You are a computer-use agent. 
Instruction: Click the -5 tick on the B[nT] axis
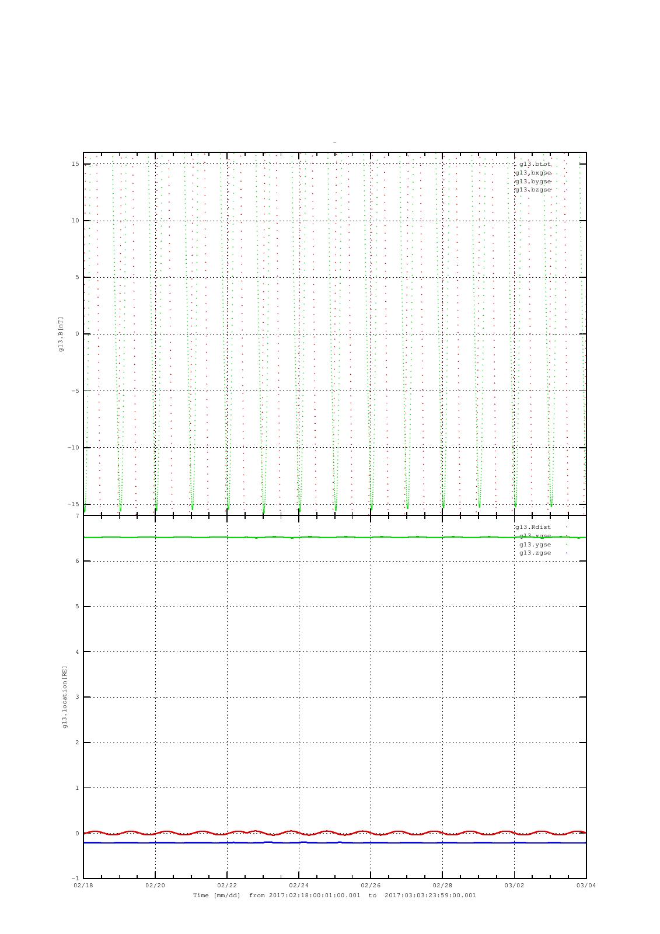75,391
